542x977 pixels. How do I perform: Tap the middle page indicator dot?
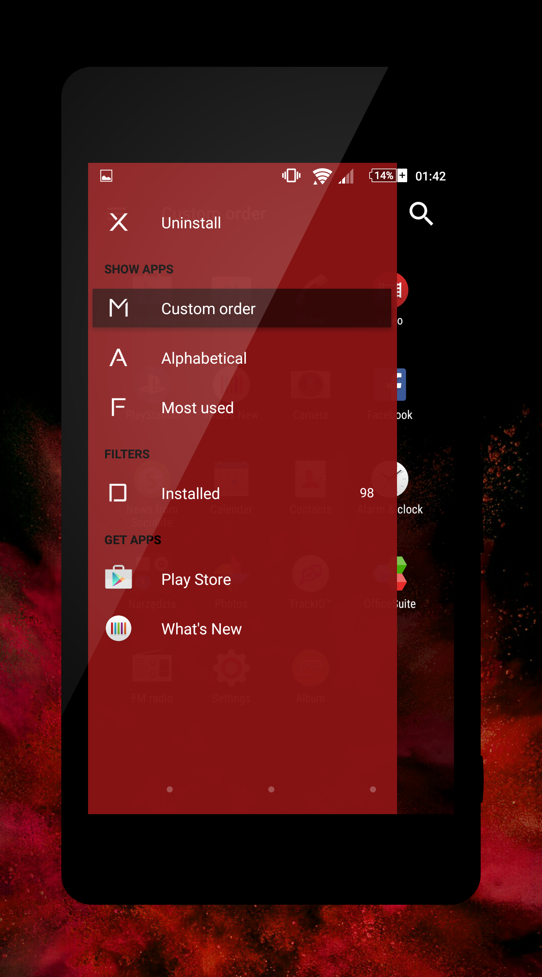coord(271,789)
